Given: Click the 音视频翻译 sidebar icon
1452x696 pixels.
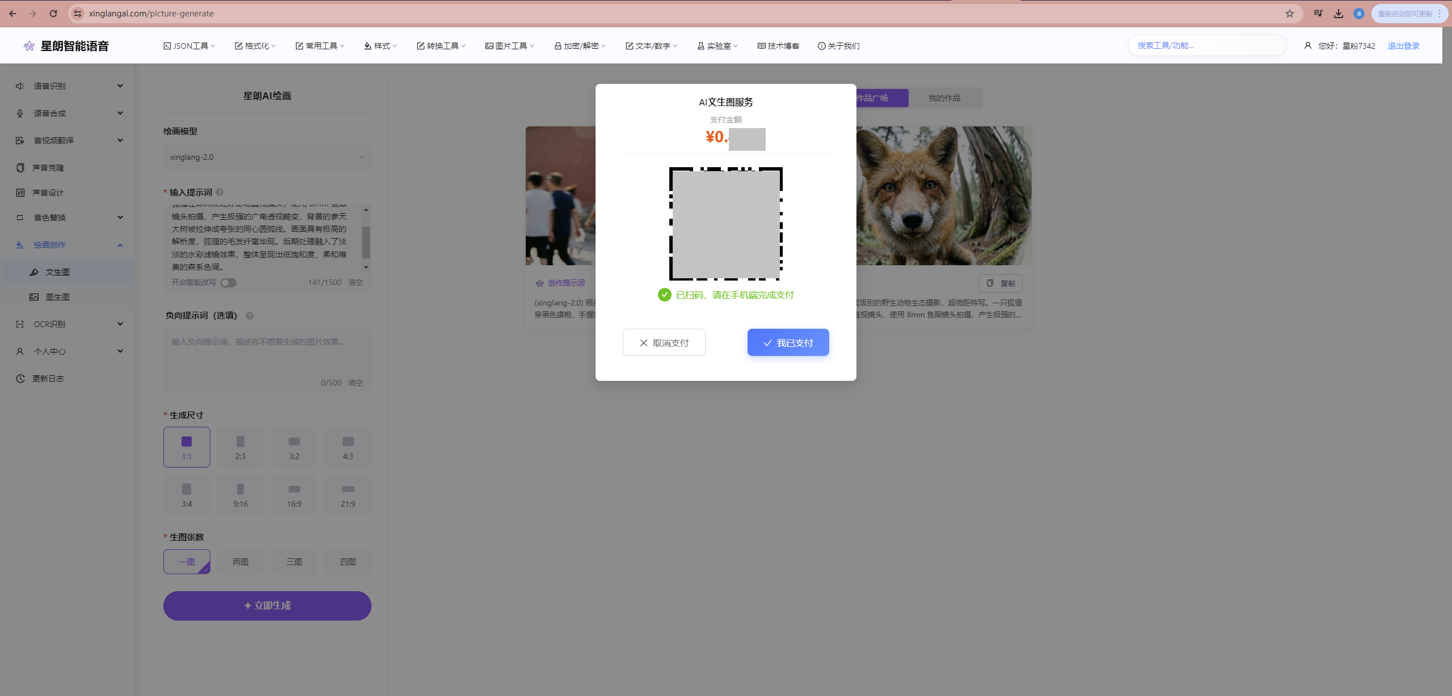Looking at the screenshot, I should [20, 141].
